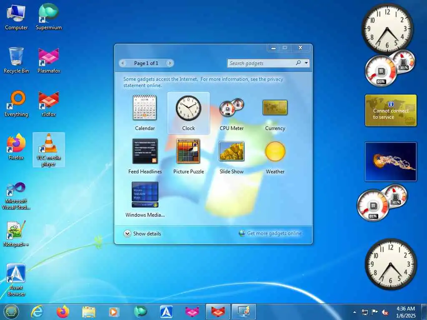
Task: Switch to the gadget gallery taskbar button
Action: coord(244,312)
